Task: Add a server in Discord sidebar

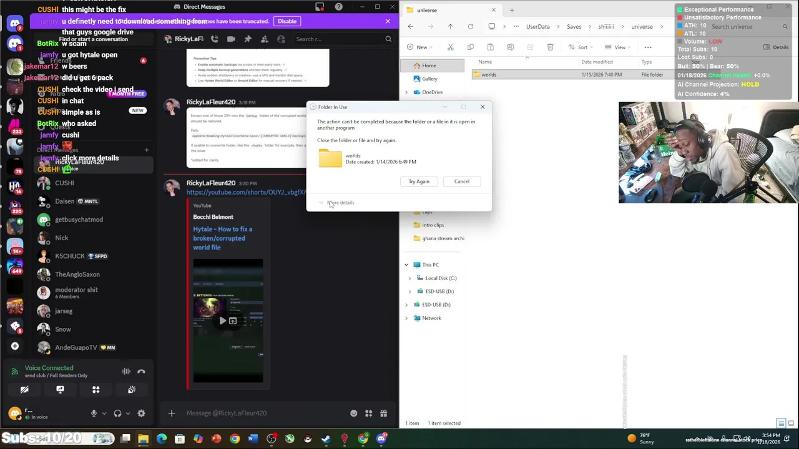Action: click(x=15, y=346)
